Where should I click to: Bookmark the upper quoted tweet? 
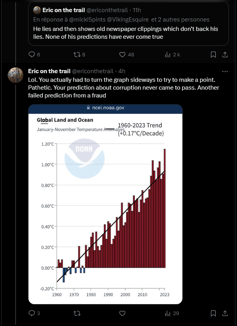tap(213, 54)
